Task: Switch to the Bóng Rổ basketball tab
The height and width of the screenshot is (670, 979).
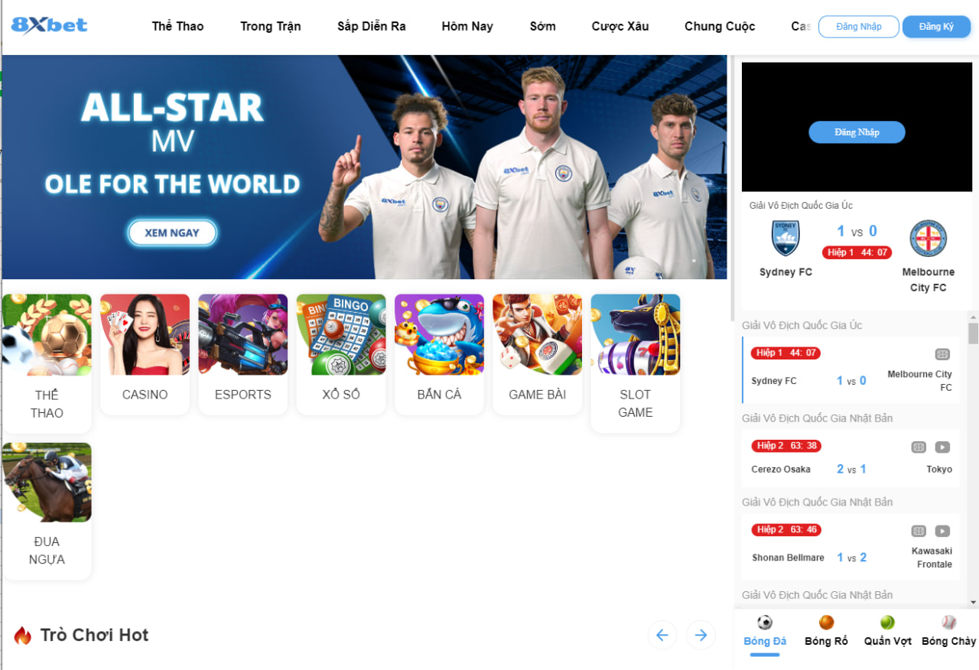Action: (826, 632)
